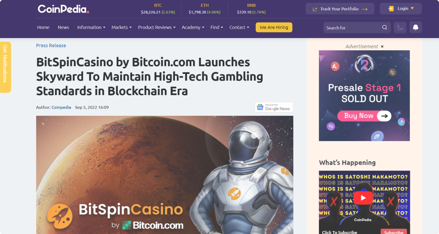The width and height of the screenshot is (439, 234).
Task: Click the CoinPedia logo
Action: tap(63, 9)
